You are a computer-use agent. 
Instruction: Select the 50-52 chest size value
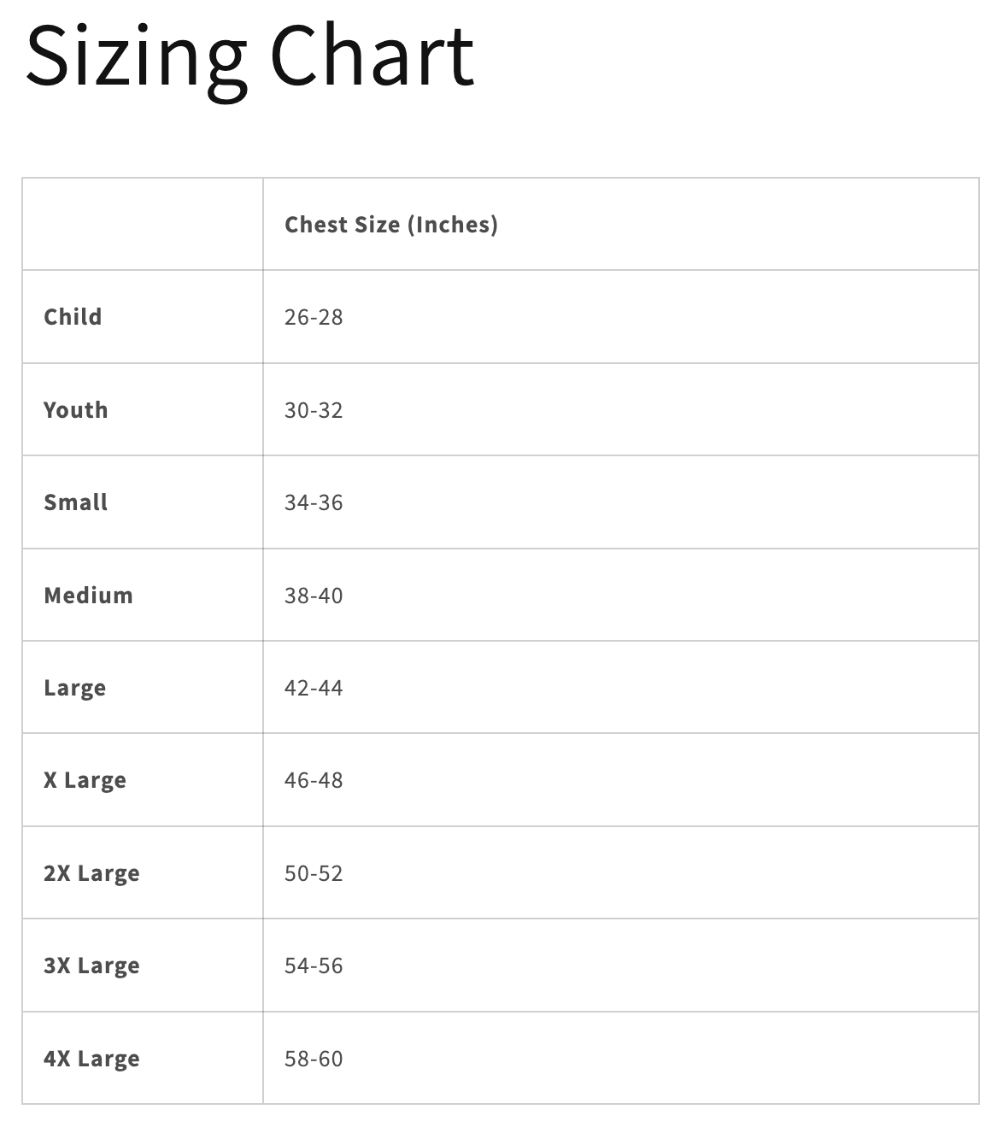coord(314,873)
